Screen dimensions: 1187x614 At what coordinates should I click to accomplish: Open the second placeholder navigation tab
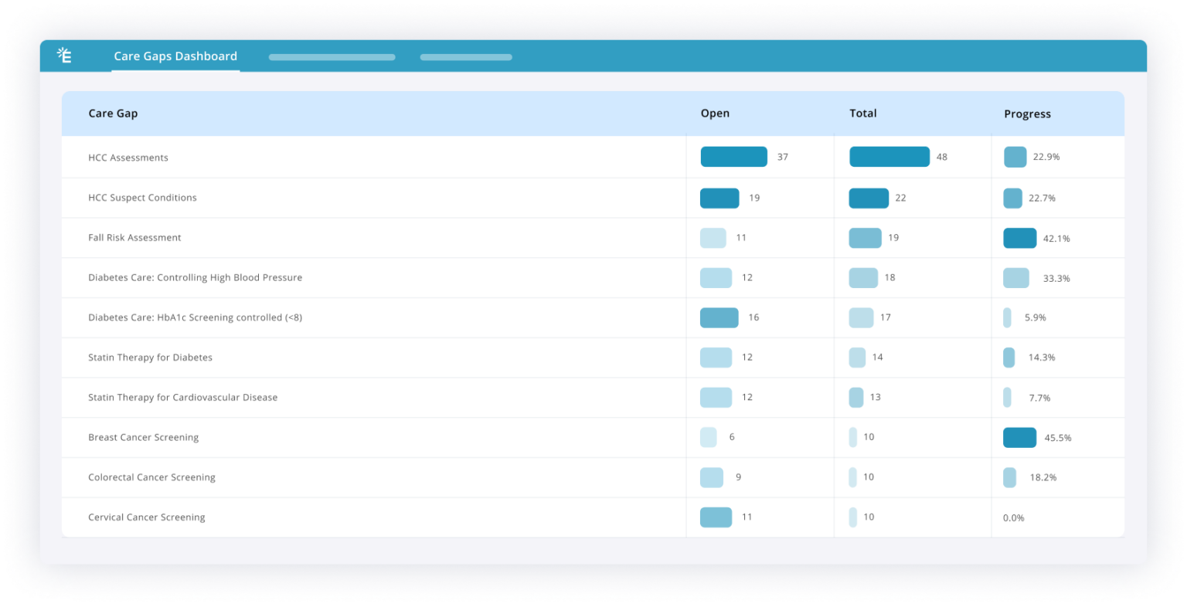465,56
